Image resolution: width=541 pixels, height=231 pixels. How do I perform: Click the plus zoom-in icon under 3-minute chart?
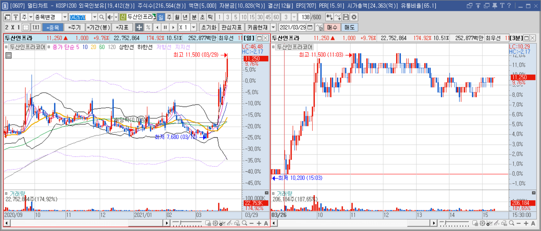(x=526, y=224)
